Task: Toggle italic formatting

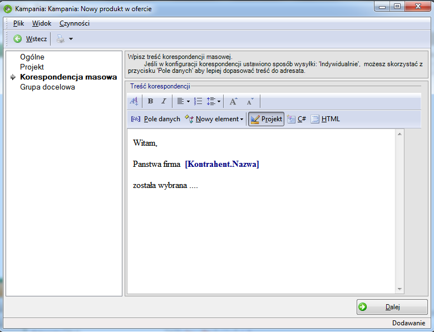Action: pos(164,101)
